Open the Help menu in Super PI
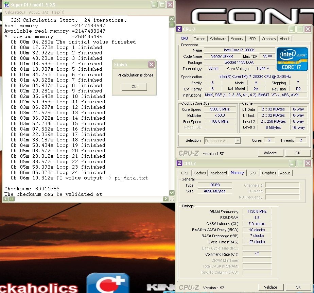314x293 pixels. [58, 12]
